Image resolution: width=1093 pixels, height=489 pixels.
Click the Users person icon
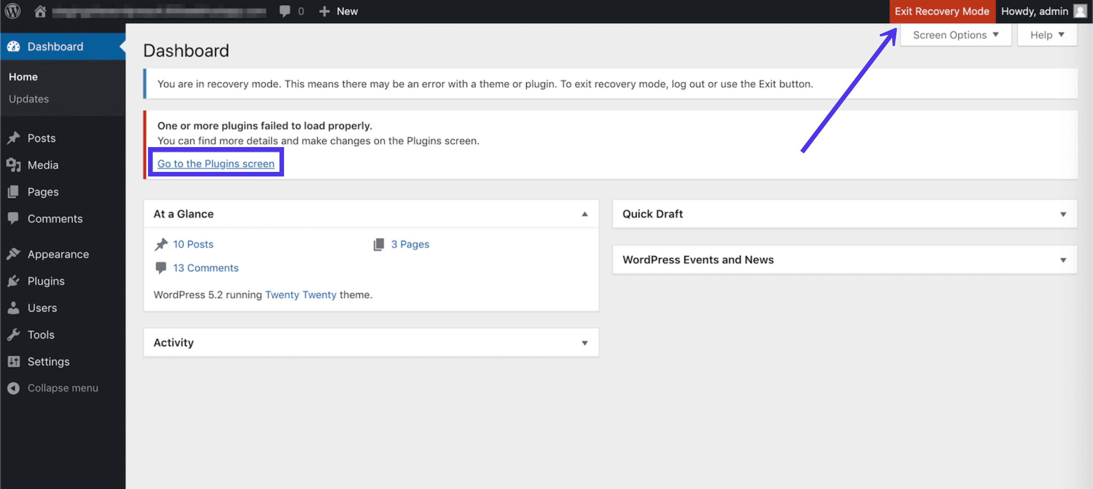(x=14, y=307)
